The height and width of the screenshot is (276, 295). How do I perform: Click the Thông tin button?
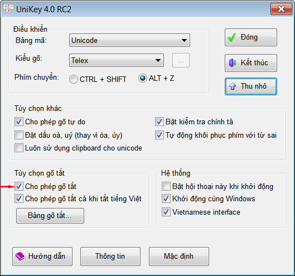pos(110,256)
